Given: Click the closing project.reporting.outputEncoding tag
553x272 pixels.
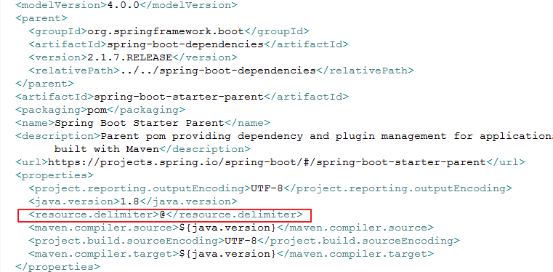Looking at the screenshot, I should [397, 188].
